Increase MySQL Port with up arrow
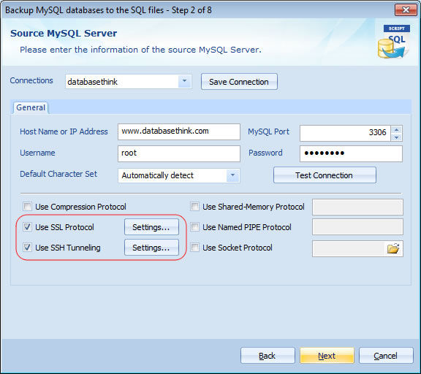 pos(397,130)
